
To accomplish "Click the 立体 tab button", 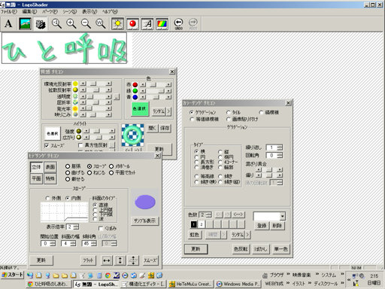I will 36,167.
